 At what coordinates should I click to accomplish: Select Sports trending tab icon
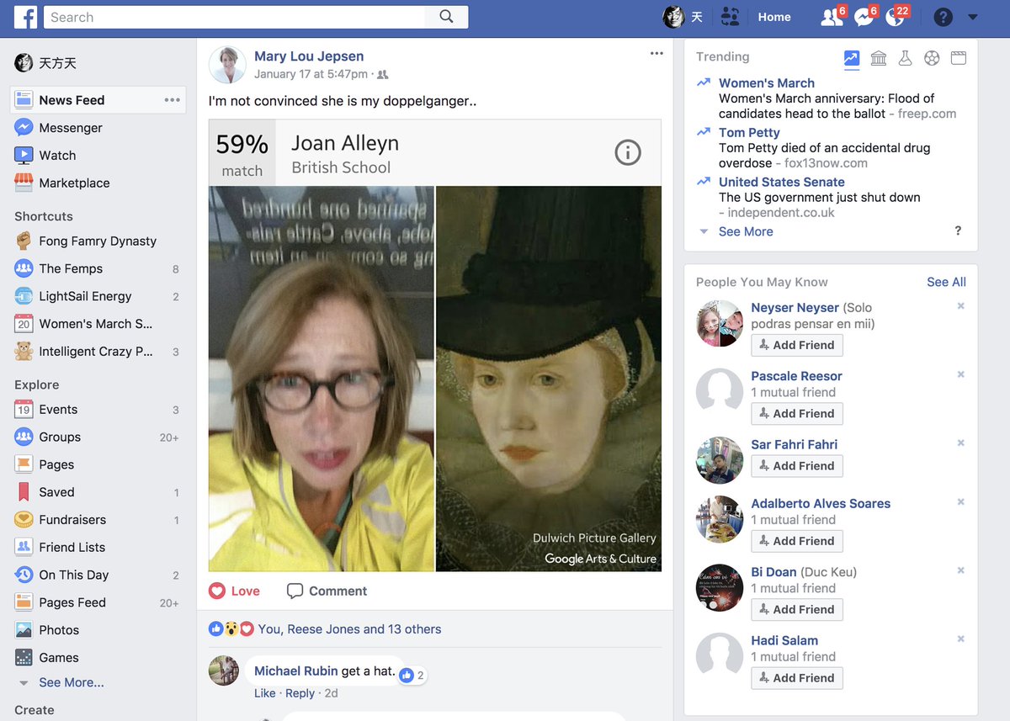tap(932, 58)
